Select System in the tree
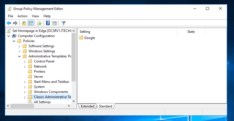Image resolution: width=234 pixels, height=121 pixels. (x=39, y=87)
